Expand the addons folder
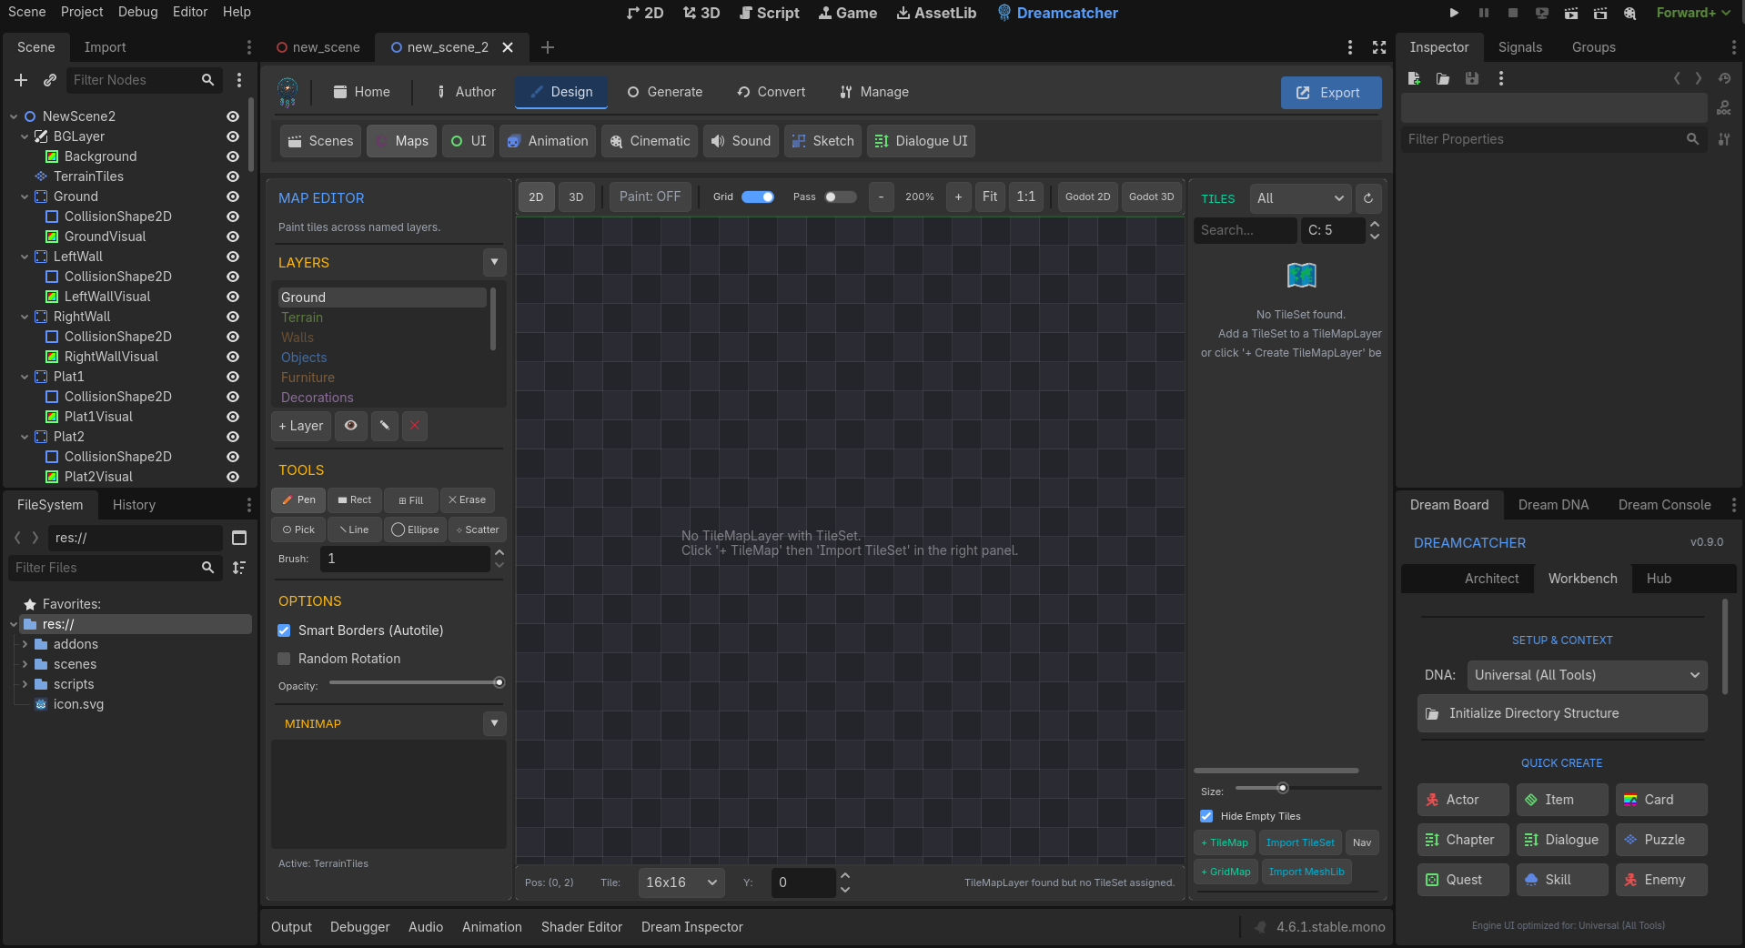The height and width of the screenshot is (948, 1745). [25, 644]
